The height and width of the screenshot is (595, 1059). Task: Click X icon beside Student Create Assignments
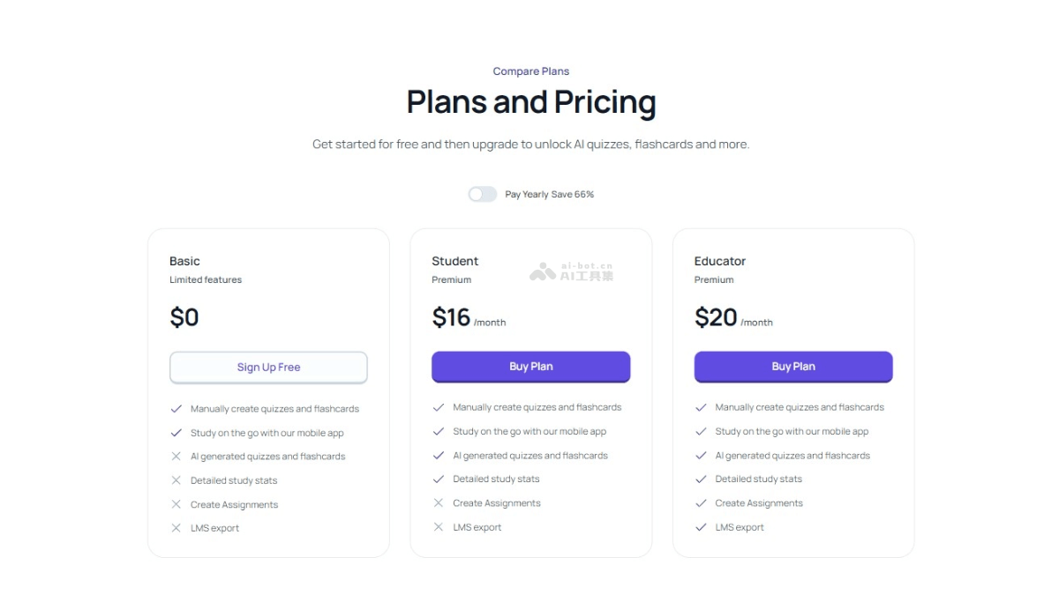click(438, 503)
